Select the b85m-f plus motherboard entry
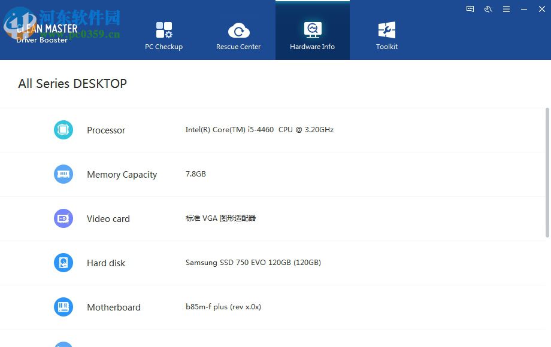The image size is (551, 347). [x=223, y=307]
